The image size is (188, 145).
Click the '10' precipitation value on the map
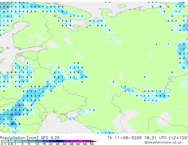point(12,115)
